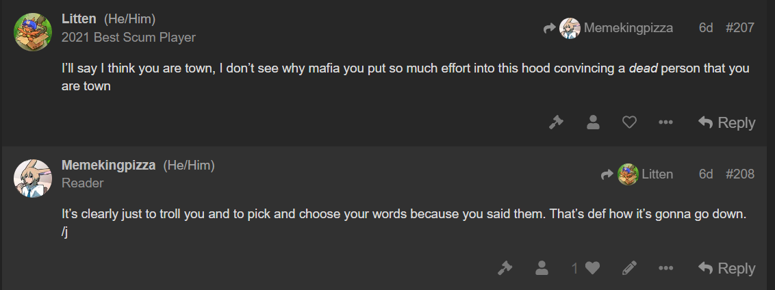This screenshot has width=775, height=290.
Task: Show who liked post #208 via count
Action: click(575, 268)
